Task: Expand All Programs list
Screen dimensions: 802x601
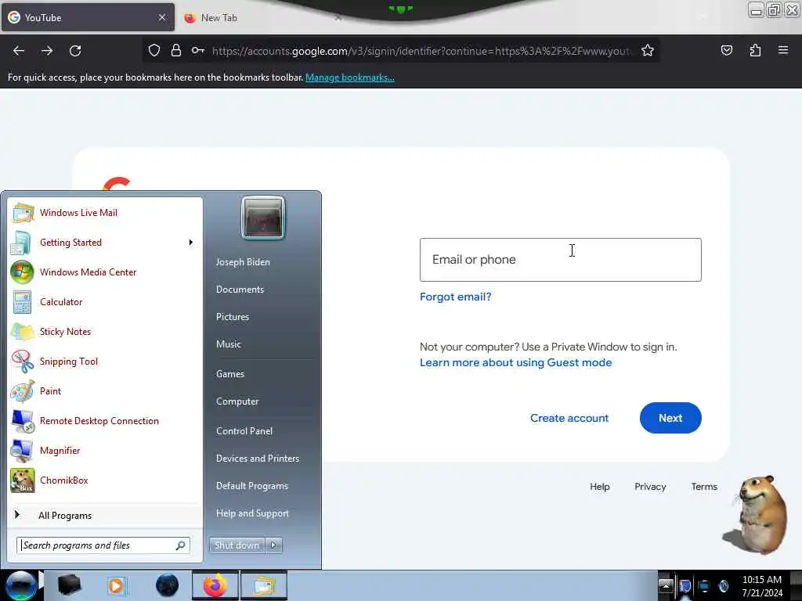Action: tap(65, 515)
